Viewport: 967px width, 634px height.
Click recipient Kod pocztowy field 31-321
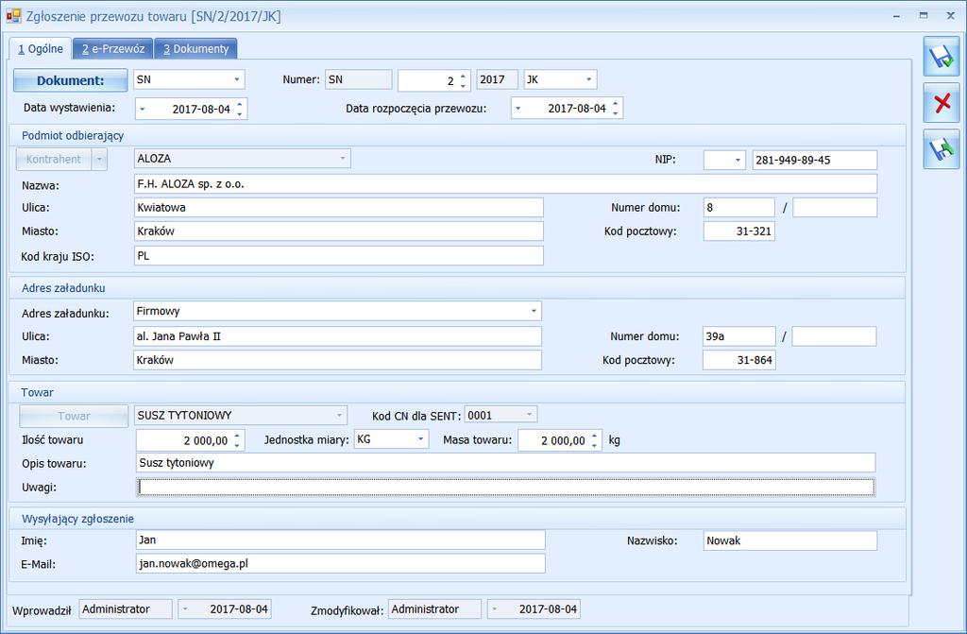coord(738,231)
